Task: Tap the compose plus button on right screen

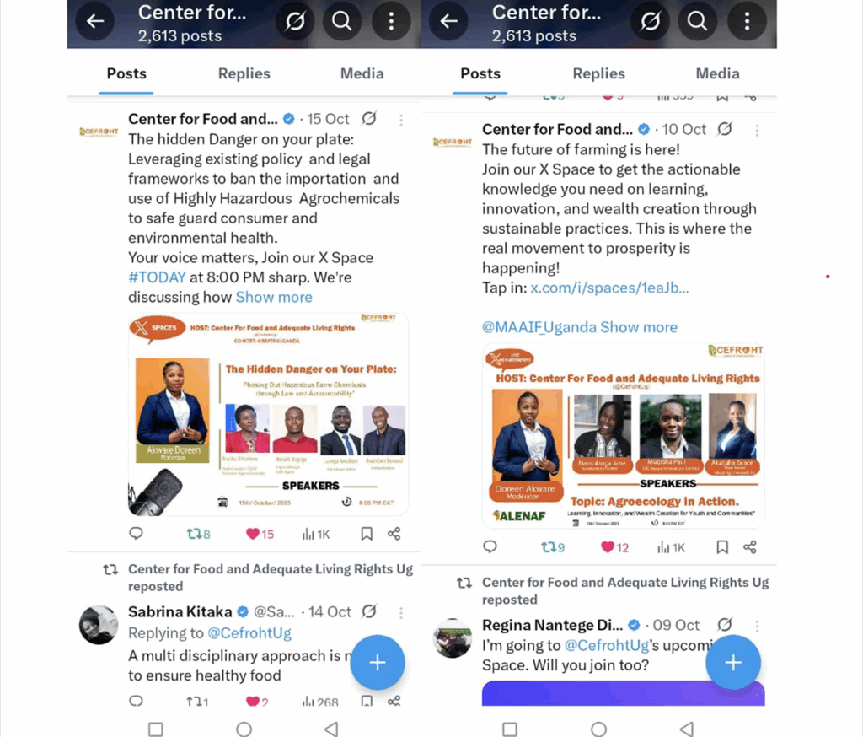Action: coord(733,662)
